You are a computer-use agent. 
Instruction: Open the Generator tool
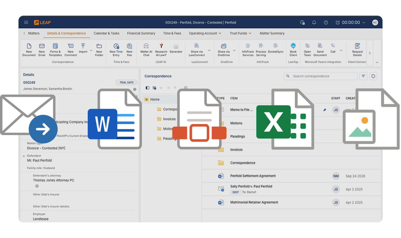[x=176, y=48]
